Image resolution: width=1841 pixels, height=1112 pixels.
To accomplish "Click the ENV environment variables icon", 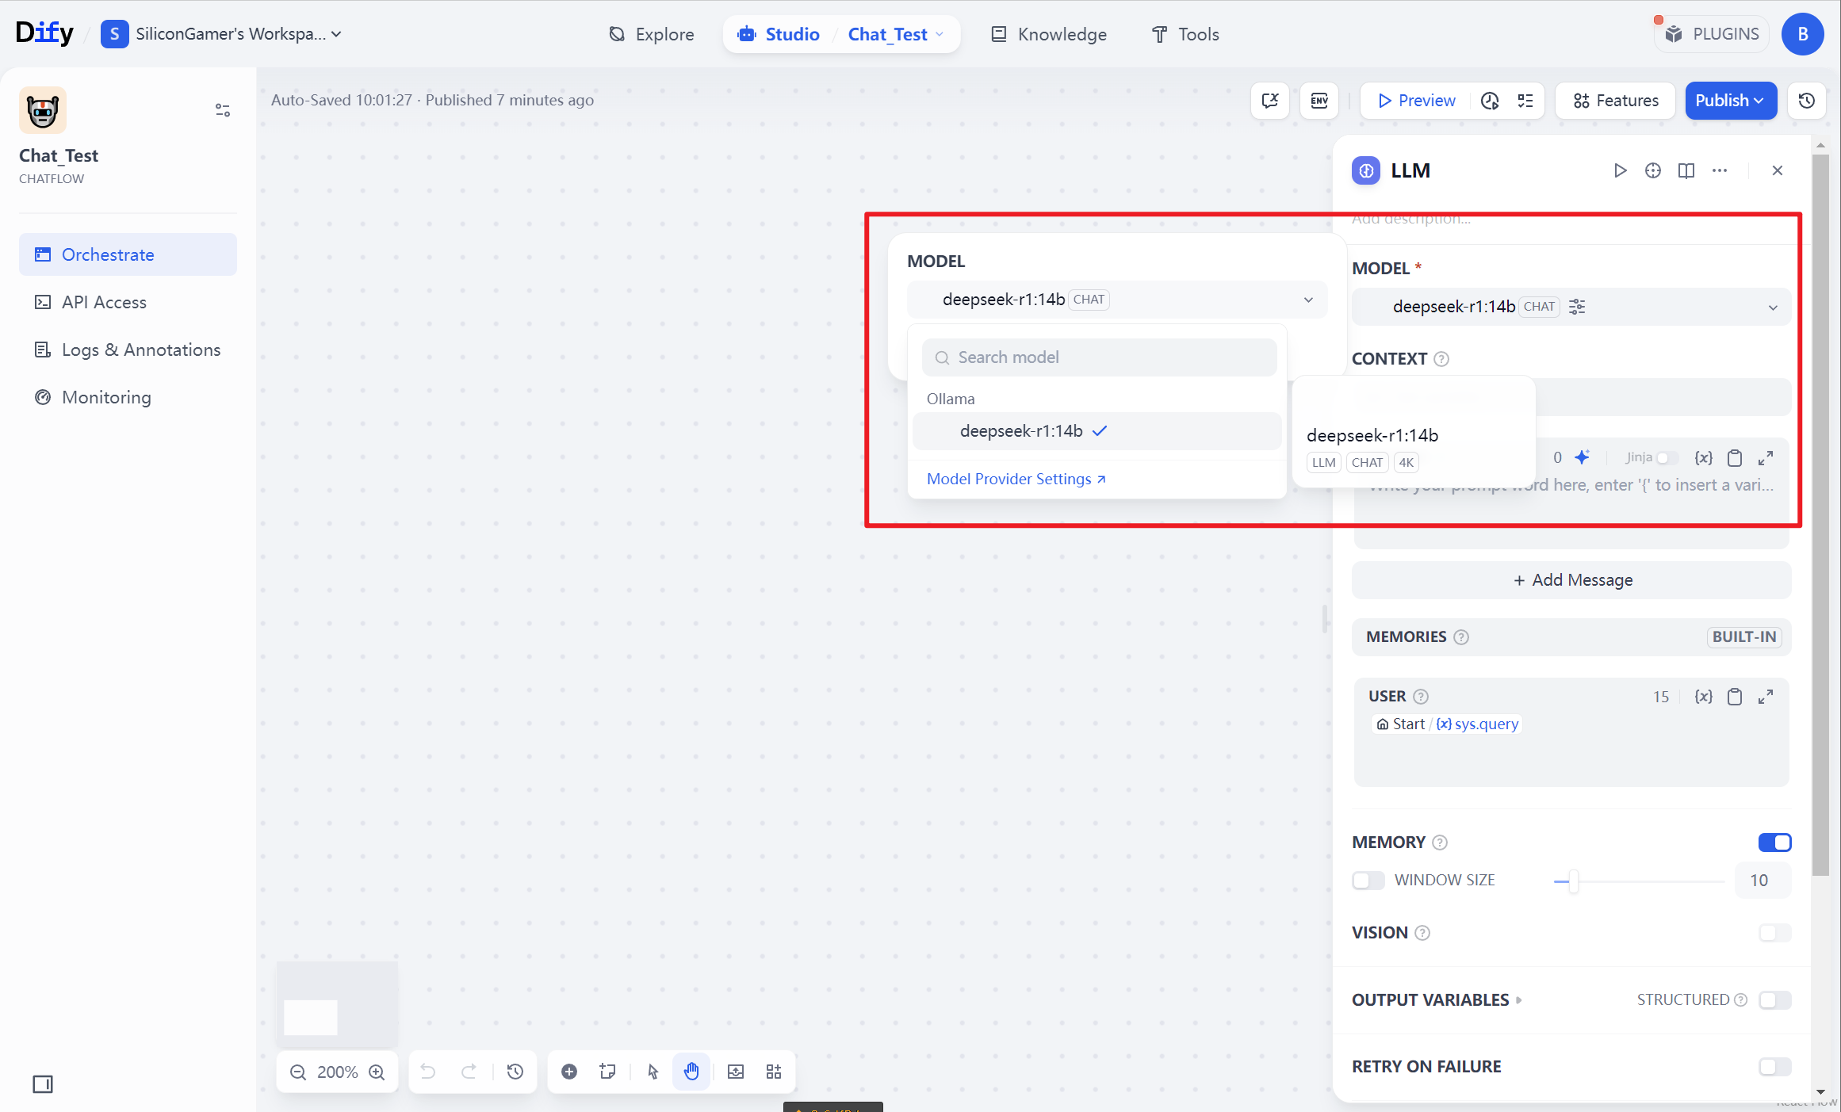I will click(x=1319, y=101).
